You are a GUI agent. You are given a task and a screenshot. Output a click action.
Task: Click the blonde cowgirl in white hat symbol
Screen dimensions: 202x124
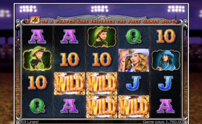point(134,60)
